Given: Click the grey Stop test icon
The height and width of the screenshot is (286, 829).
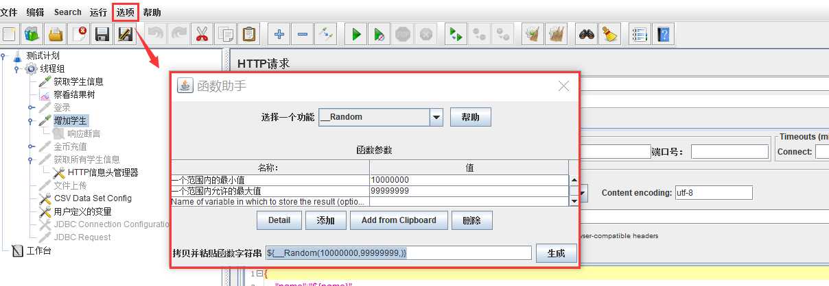Looking at the screenshot, I should tap(403, 34).
